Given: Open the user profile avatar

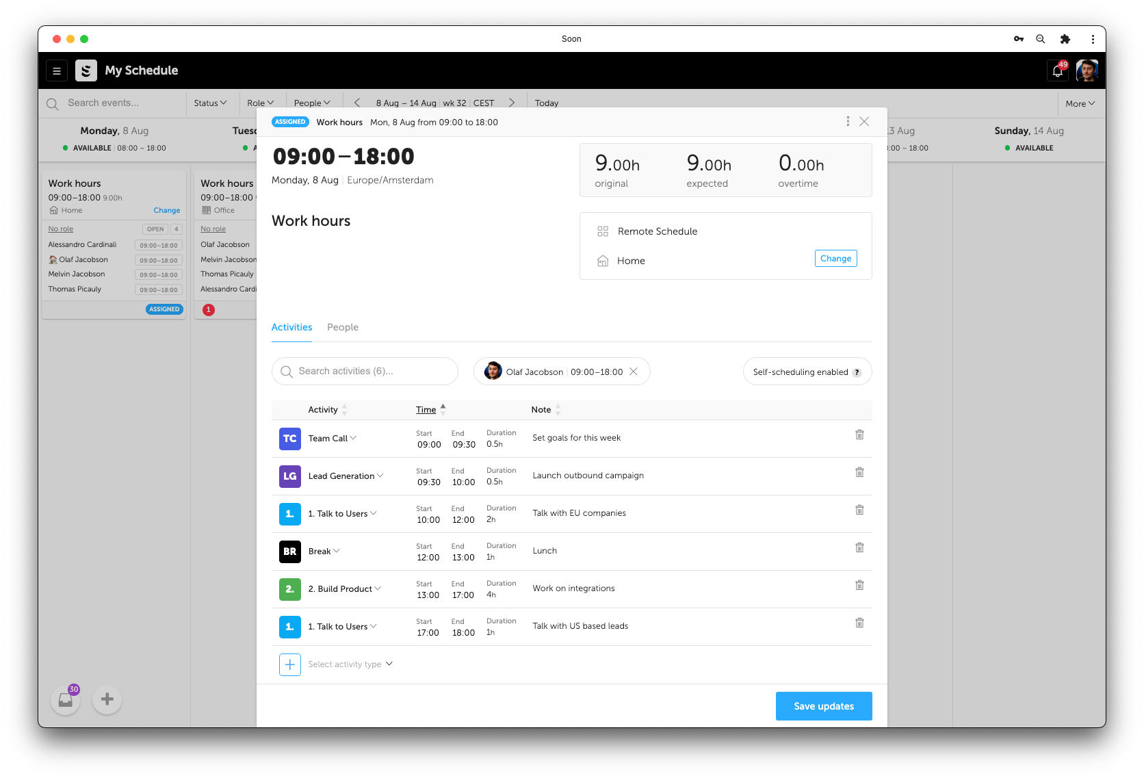Looking at the screenshot, I should coord(1087,70).
